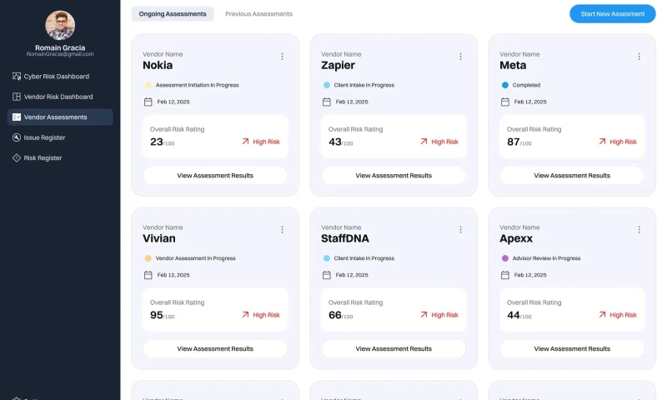Open Zapier card three-dot menu
Viewport: 667px width, 400px height.
pos(461,57)
